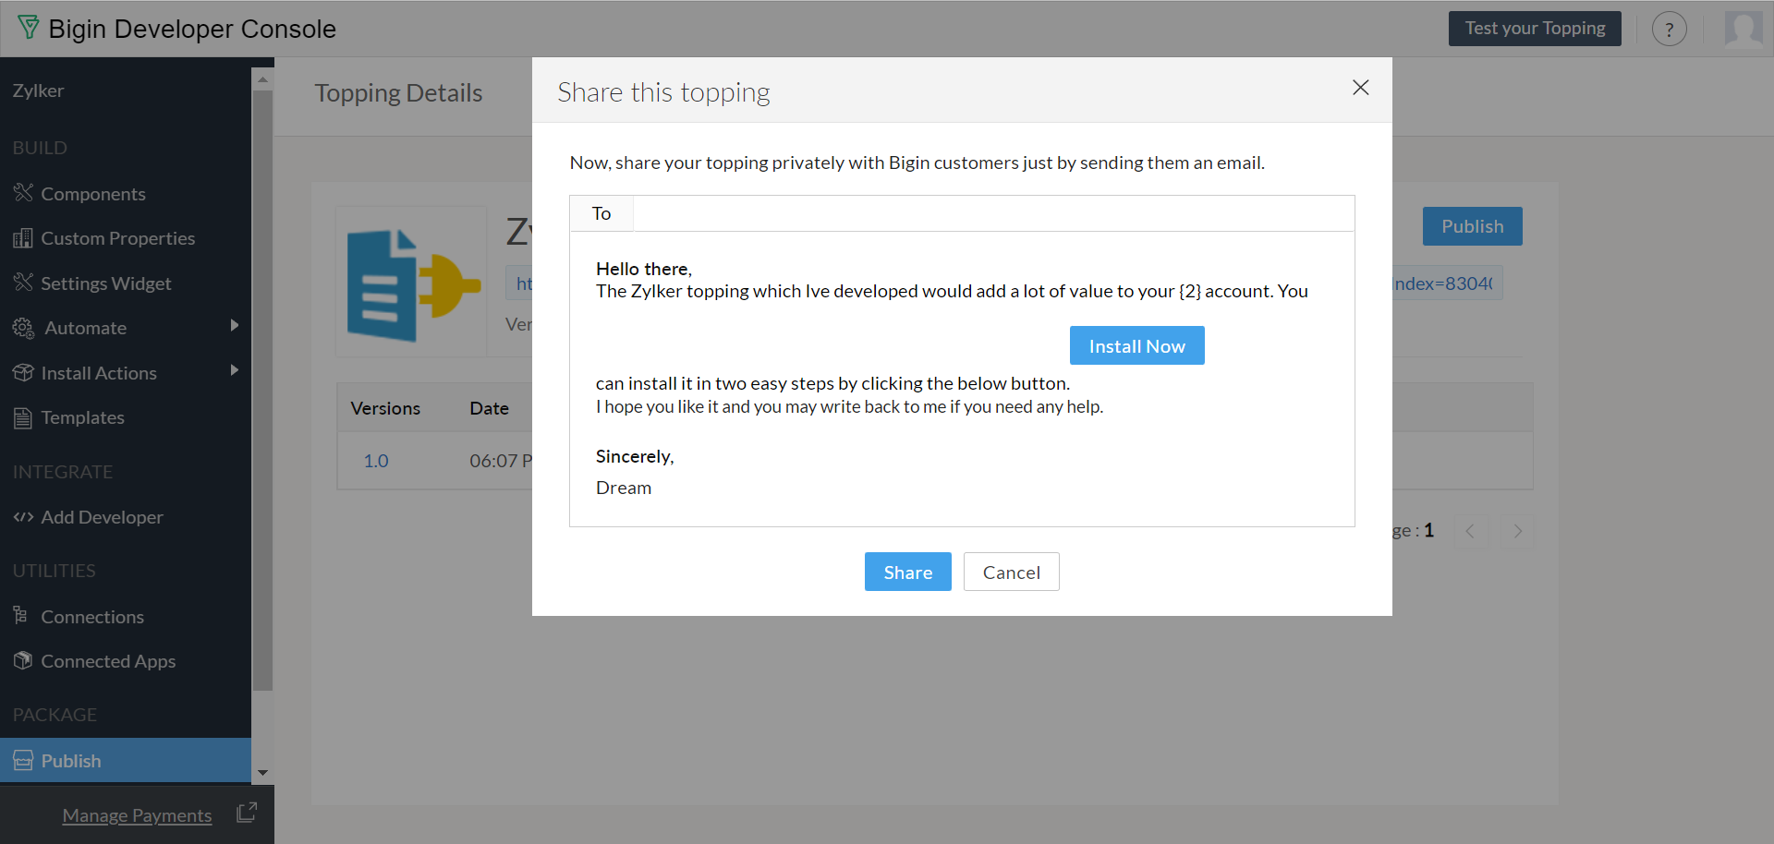Click the Install Actions box icon
The height and width of the screenshot is (844, 1774).
(23, 372)
